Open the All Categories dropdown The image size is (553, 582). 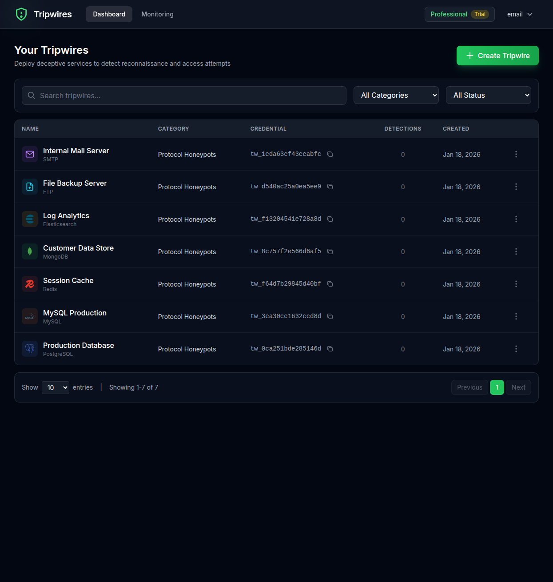point(396,95)
